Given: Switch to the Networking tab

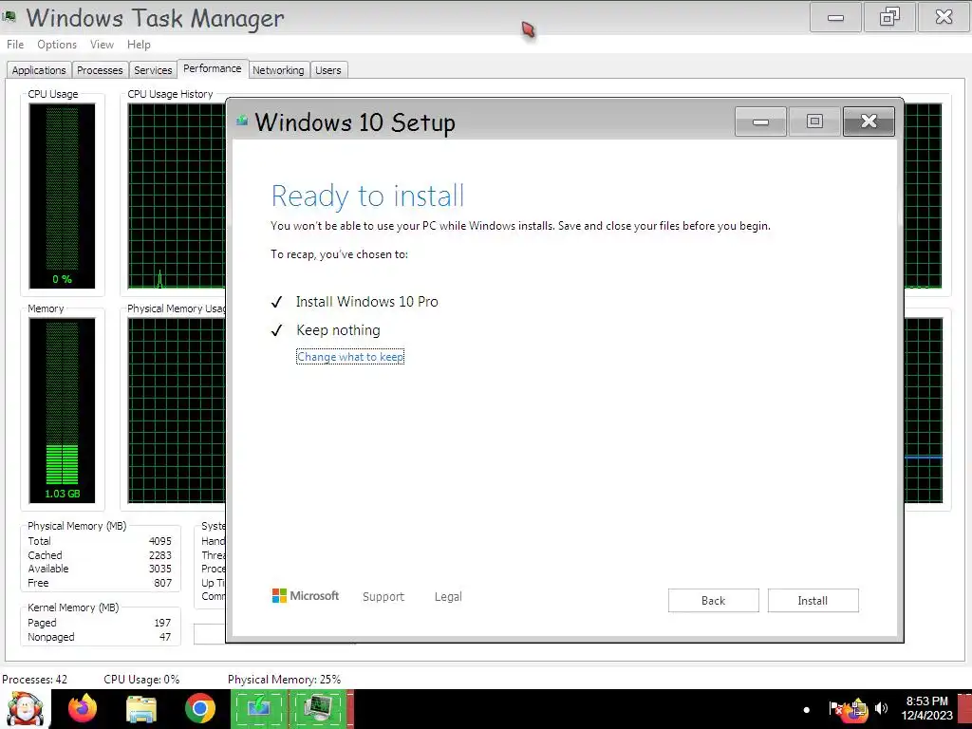Looking at the screenshot, I should coord(278,70).
